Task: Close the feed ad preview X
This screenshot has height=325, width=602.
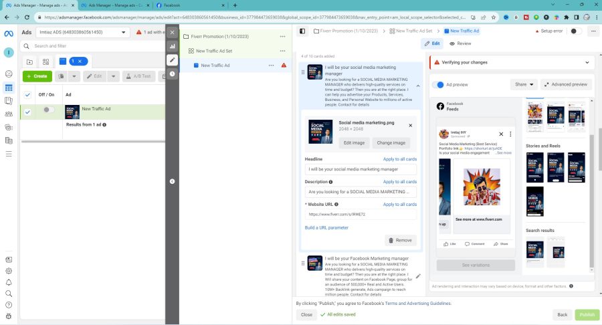Action: tap(501, 134)
